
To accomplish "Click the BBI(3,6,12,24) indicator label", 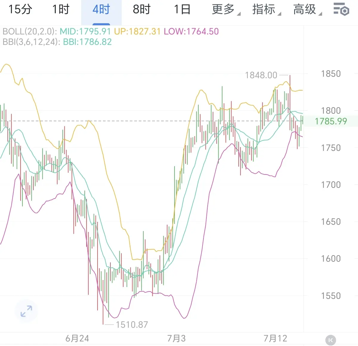I will click(31, 42).
